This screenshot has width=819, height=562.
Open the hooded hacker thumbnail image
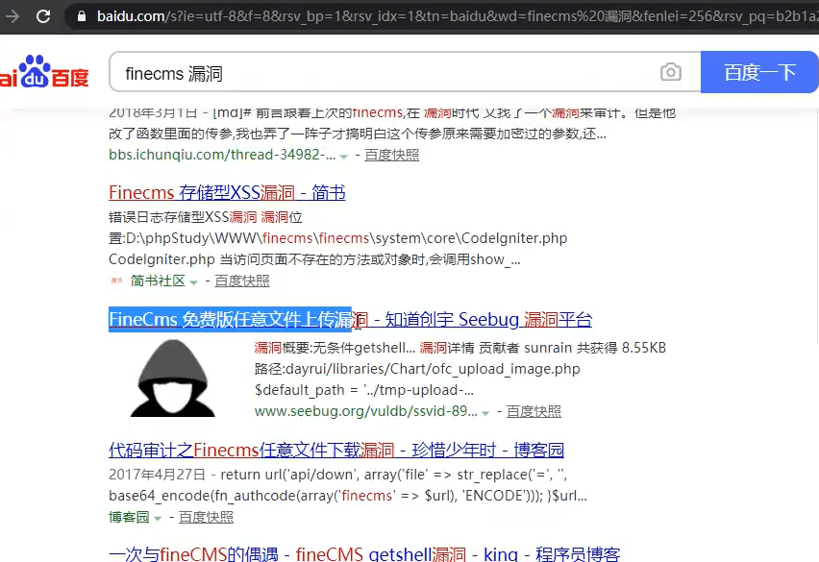click(172, 379)
